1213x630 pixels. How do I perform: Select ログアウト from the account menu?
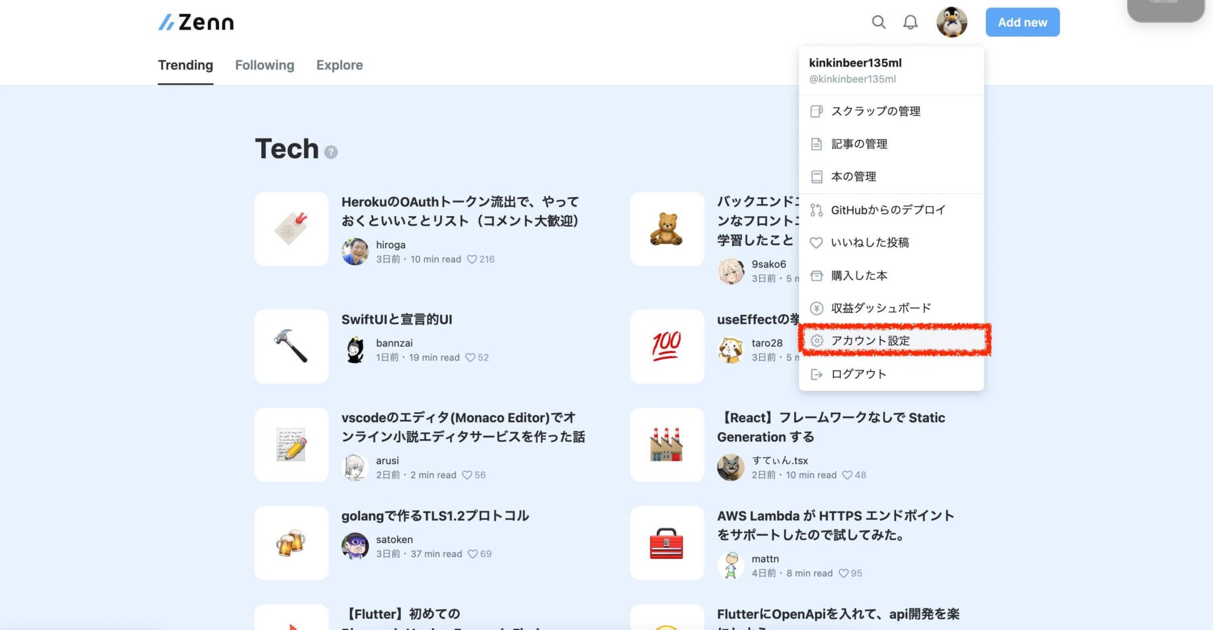point(858,374)
